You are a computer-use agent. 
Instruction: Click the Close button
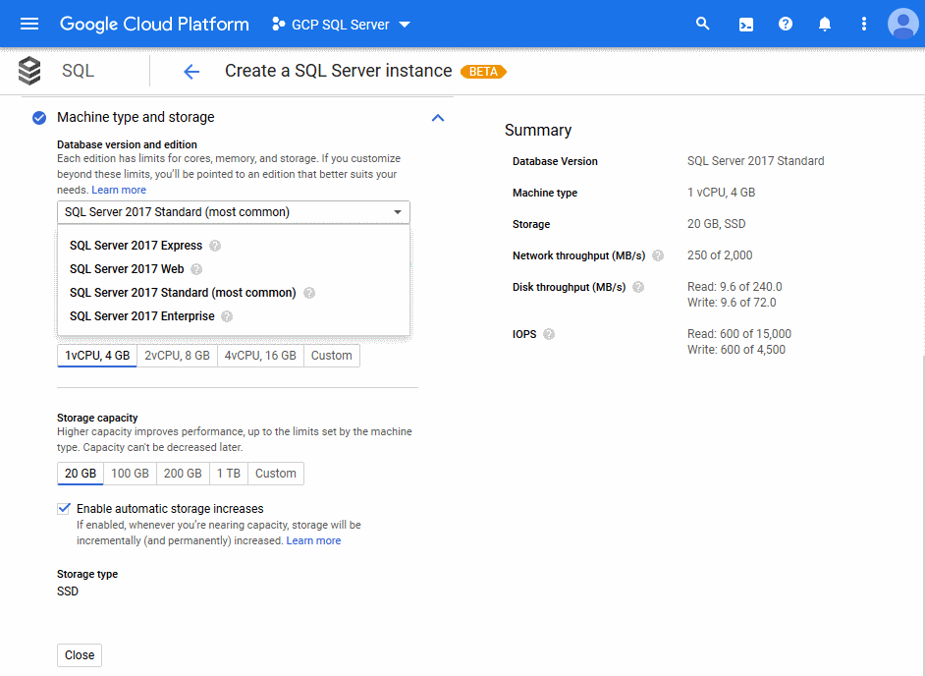(x=79, y=654)
